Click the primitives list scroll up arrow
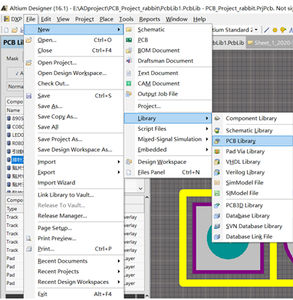 point(146,197)
